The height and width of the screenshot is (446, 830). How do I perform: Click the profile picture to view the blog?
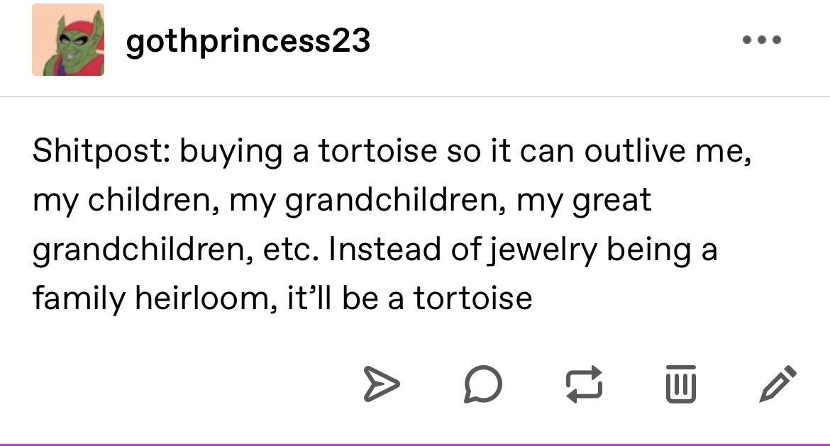pos(67,40)
